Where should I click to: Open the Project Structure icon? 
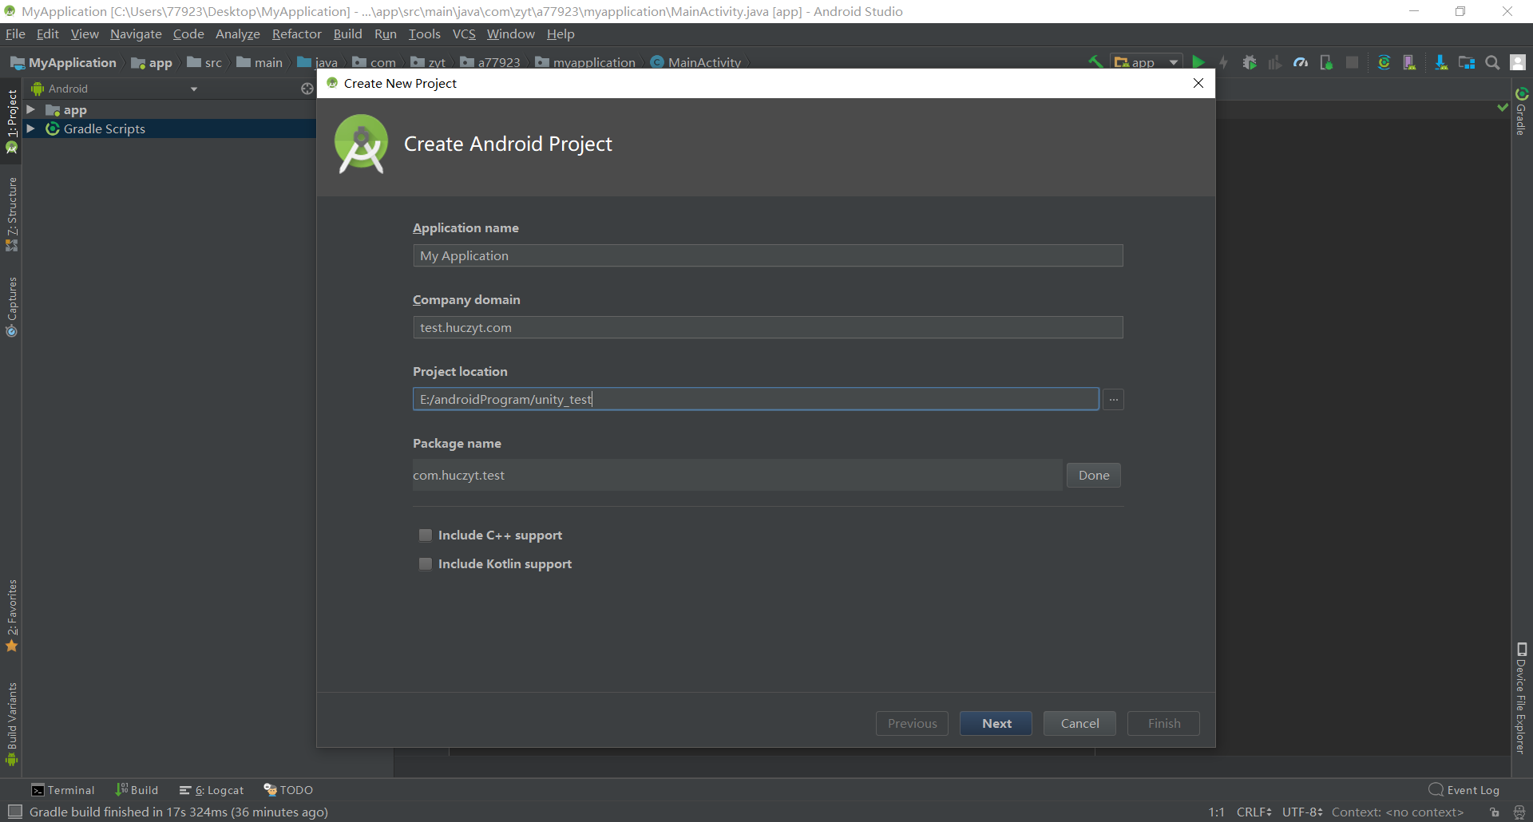(x=1467, y=62)
